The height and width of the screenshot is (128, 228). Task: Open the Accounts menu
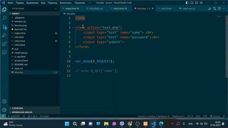[x=4, y=101]
